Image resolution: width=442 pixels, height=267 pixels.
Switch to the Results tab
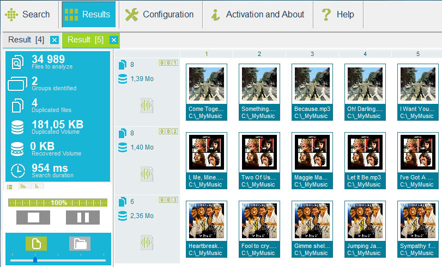coord(88,14)
